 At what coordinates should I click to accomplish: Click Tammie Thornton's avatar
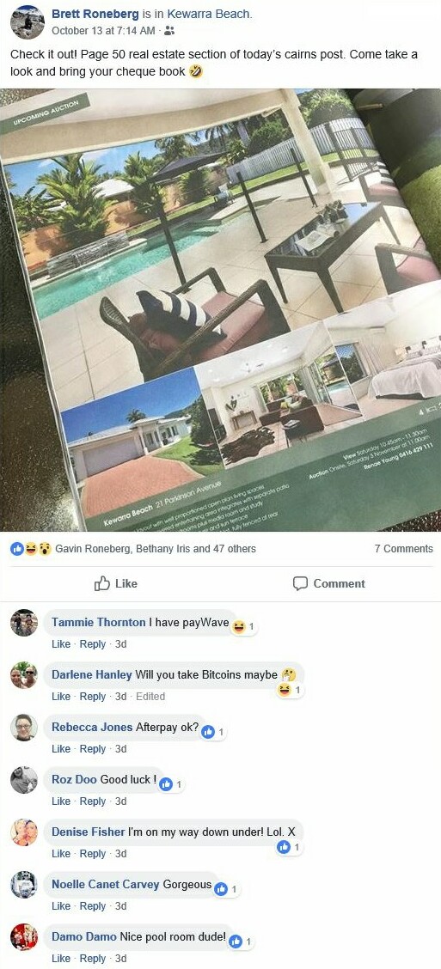[x=24, y=622]
